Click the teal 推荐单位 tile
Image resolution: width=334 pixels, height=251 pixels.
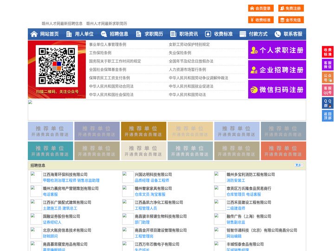[x=50, y=151]
